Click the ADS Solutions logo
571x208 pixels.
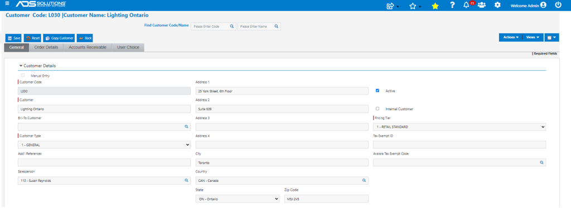pos(41,4)
